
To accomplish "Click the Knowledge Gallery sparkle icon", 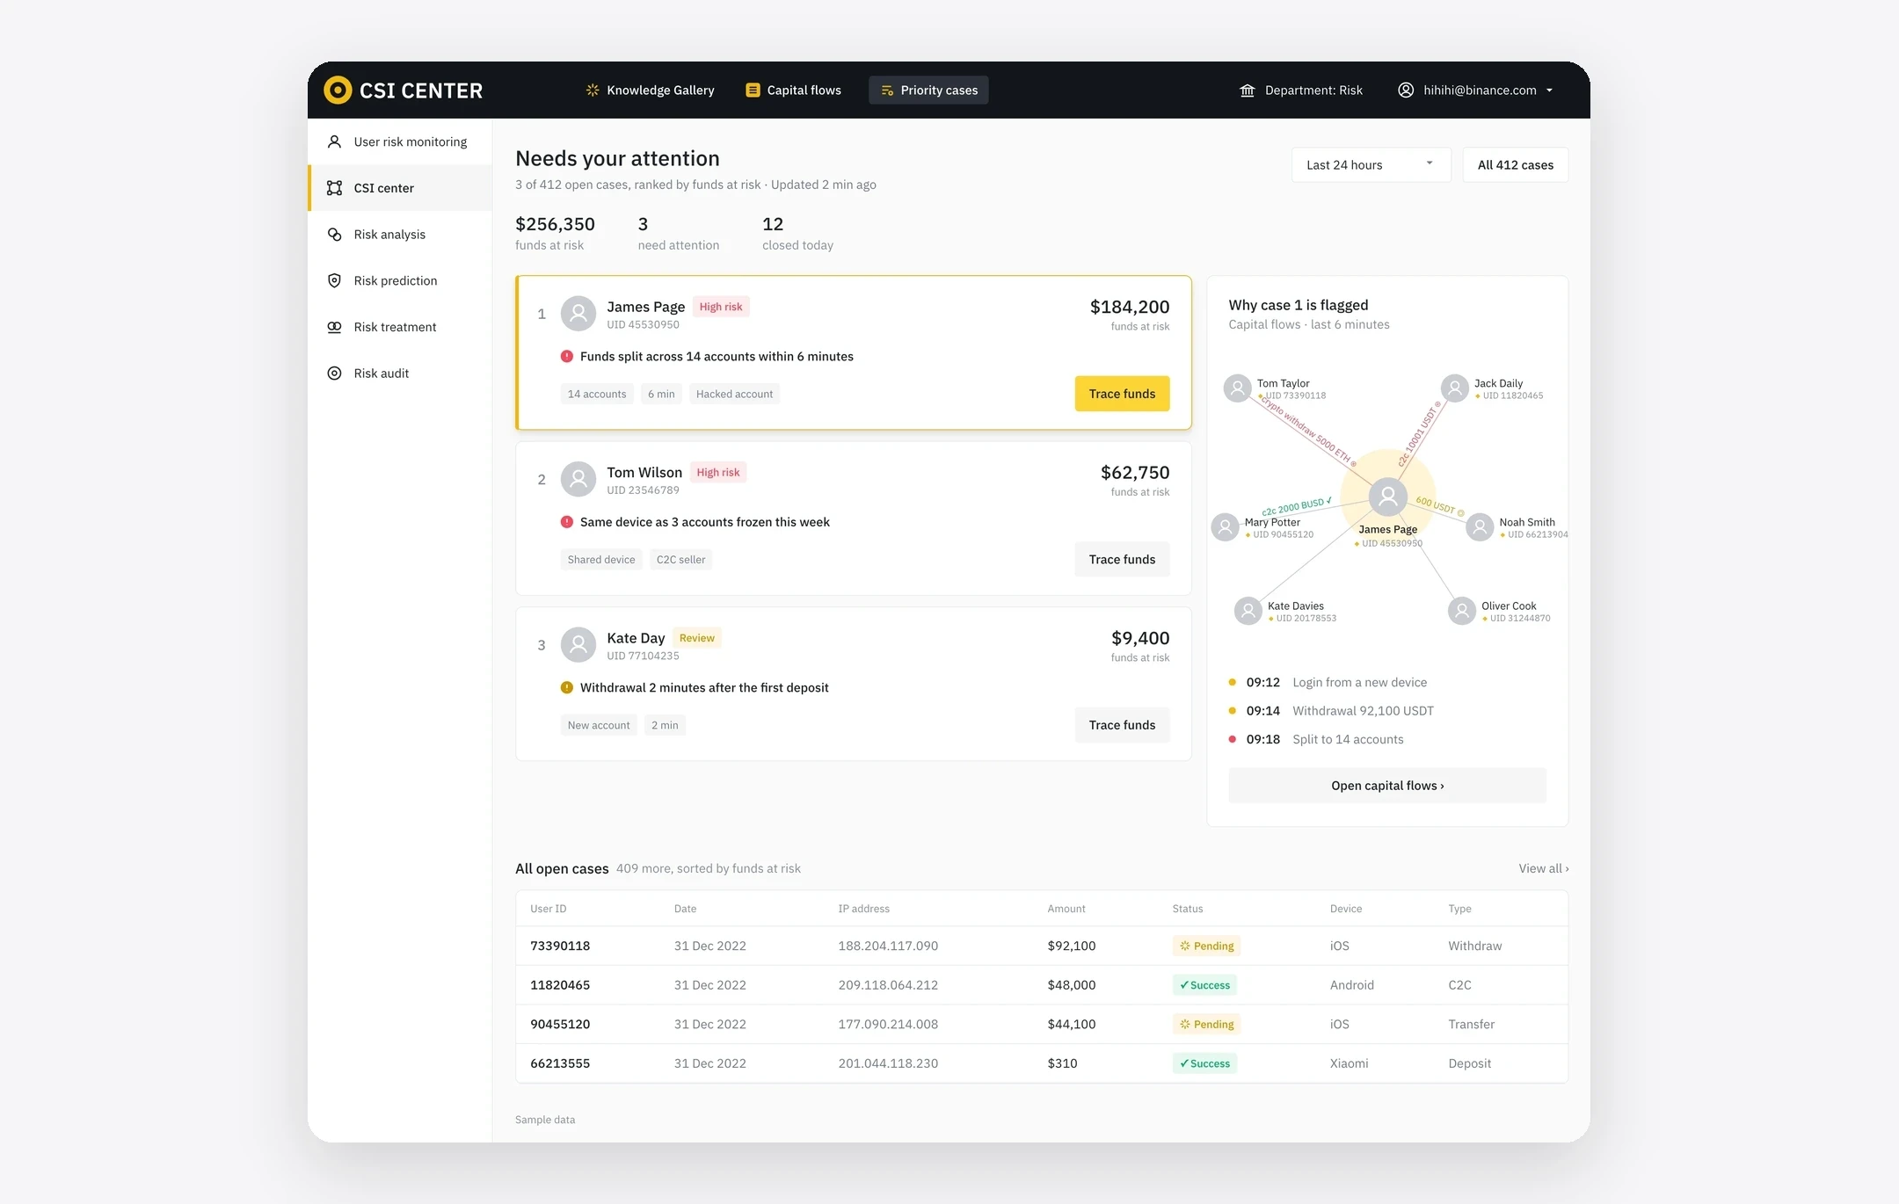I will click(x=593, y=90).
